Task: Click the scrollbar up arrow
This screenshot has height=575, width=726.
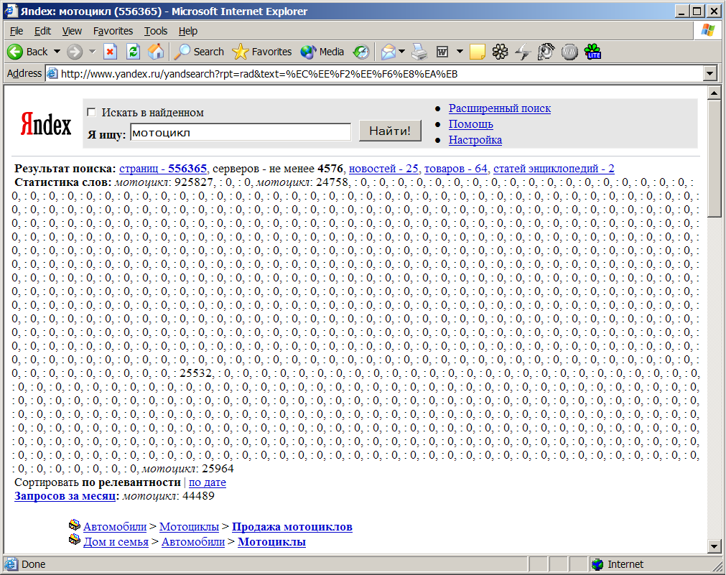Action: [714, 93]
